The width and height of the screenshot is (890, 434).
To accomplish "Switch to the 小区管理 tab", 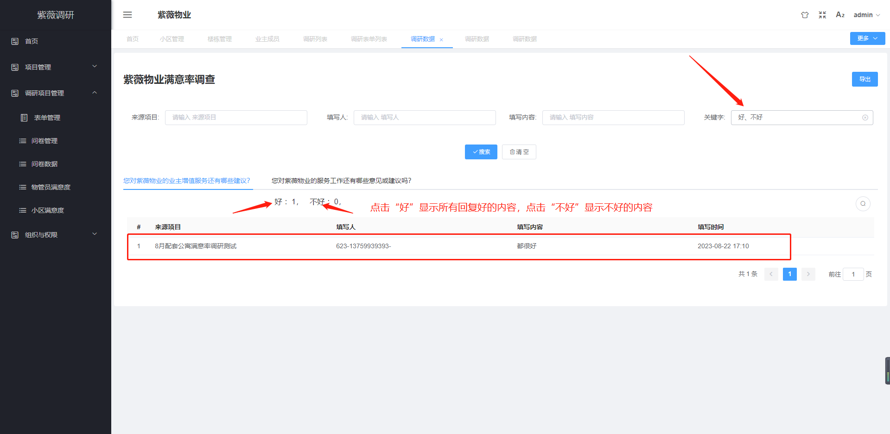I will [172, 39].
